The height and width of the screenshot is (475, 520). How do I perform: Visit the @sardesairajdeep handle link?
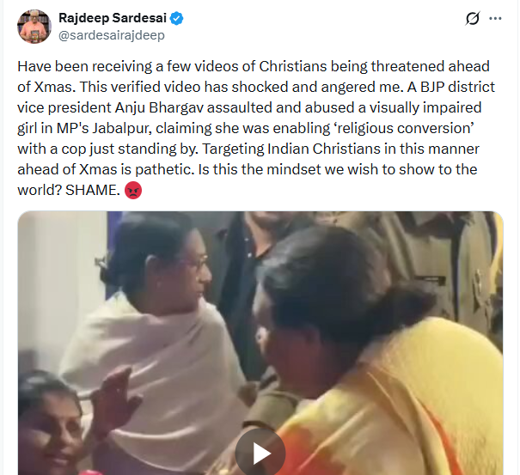click(x=110, y=35)
